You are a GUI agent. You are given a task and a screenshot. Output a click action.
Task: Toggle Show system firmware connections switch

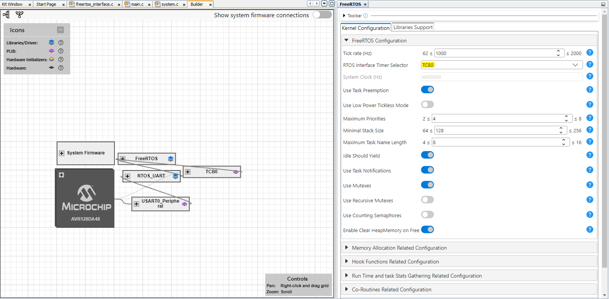322,15
